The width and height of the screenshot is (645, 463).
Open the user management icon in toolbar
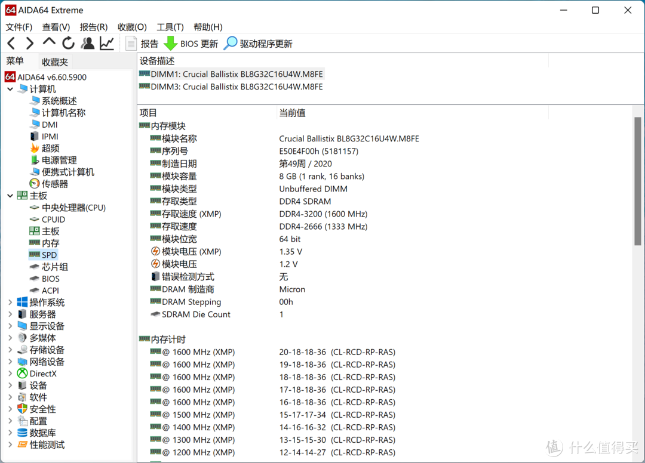[87, 43]
